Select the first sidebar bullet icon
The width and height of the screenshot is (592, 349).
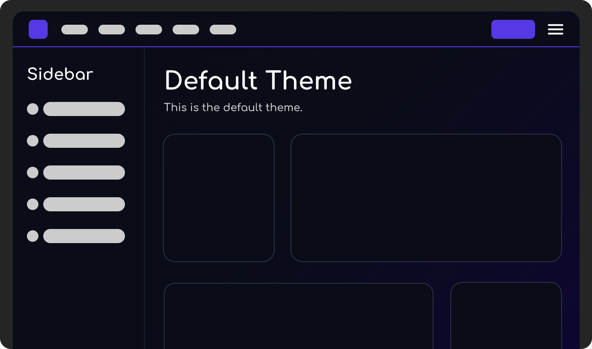[x=33, y=109]
